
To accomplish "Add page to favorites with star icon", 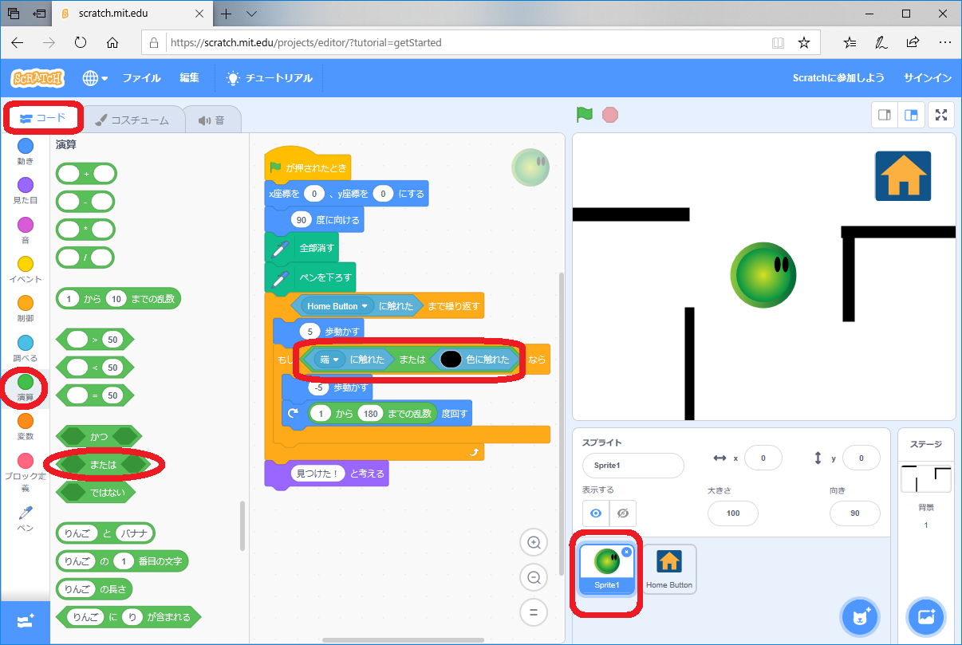I will 804,42.
